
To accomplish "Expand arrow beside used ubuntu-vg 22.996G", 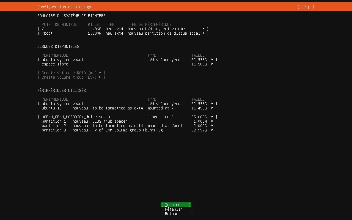I will [x=212, y=104].
